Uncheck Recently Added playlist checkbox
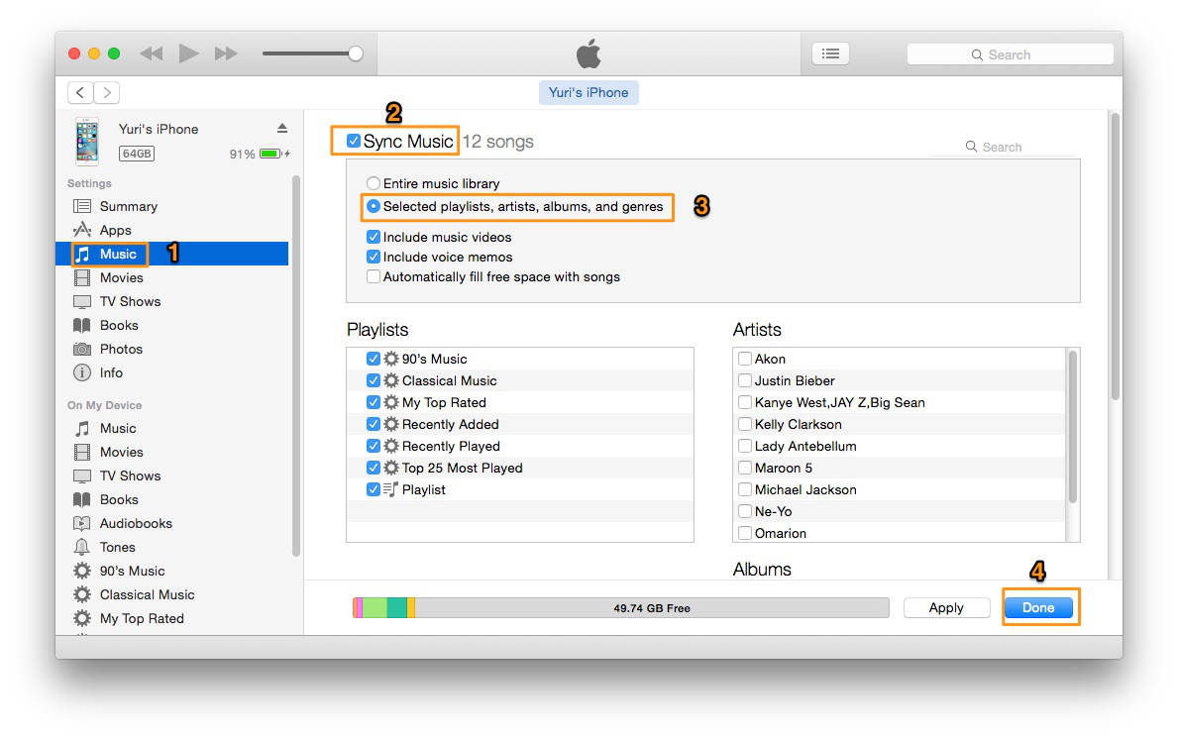This screenshot has height=738, width=1178. coord(373,424)
